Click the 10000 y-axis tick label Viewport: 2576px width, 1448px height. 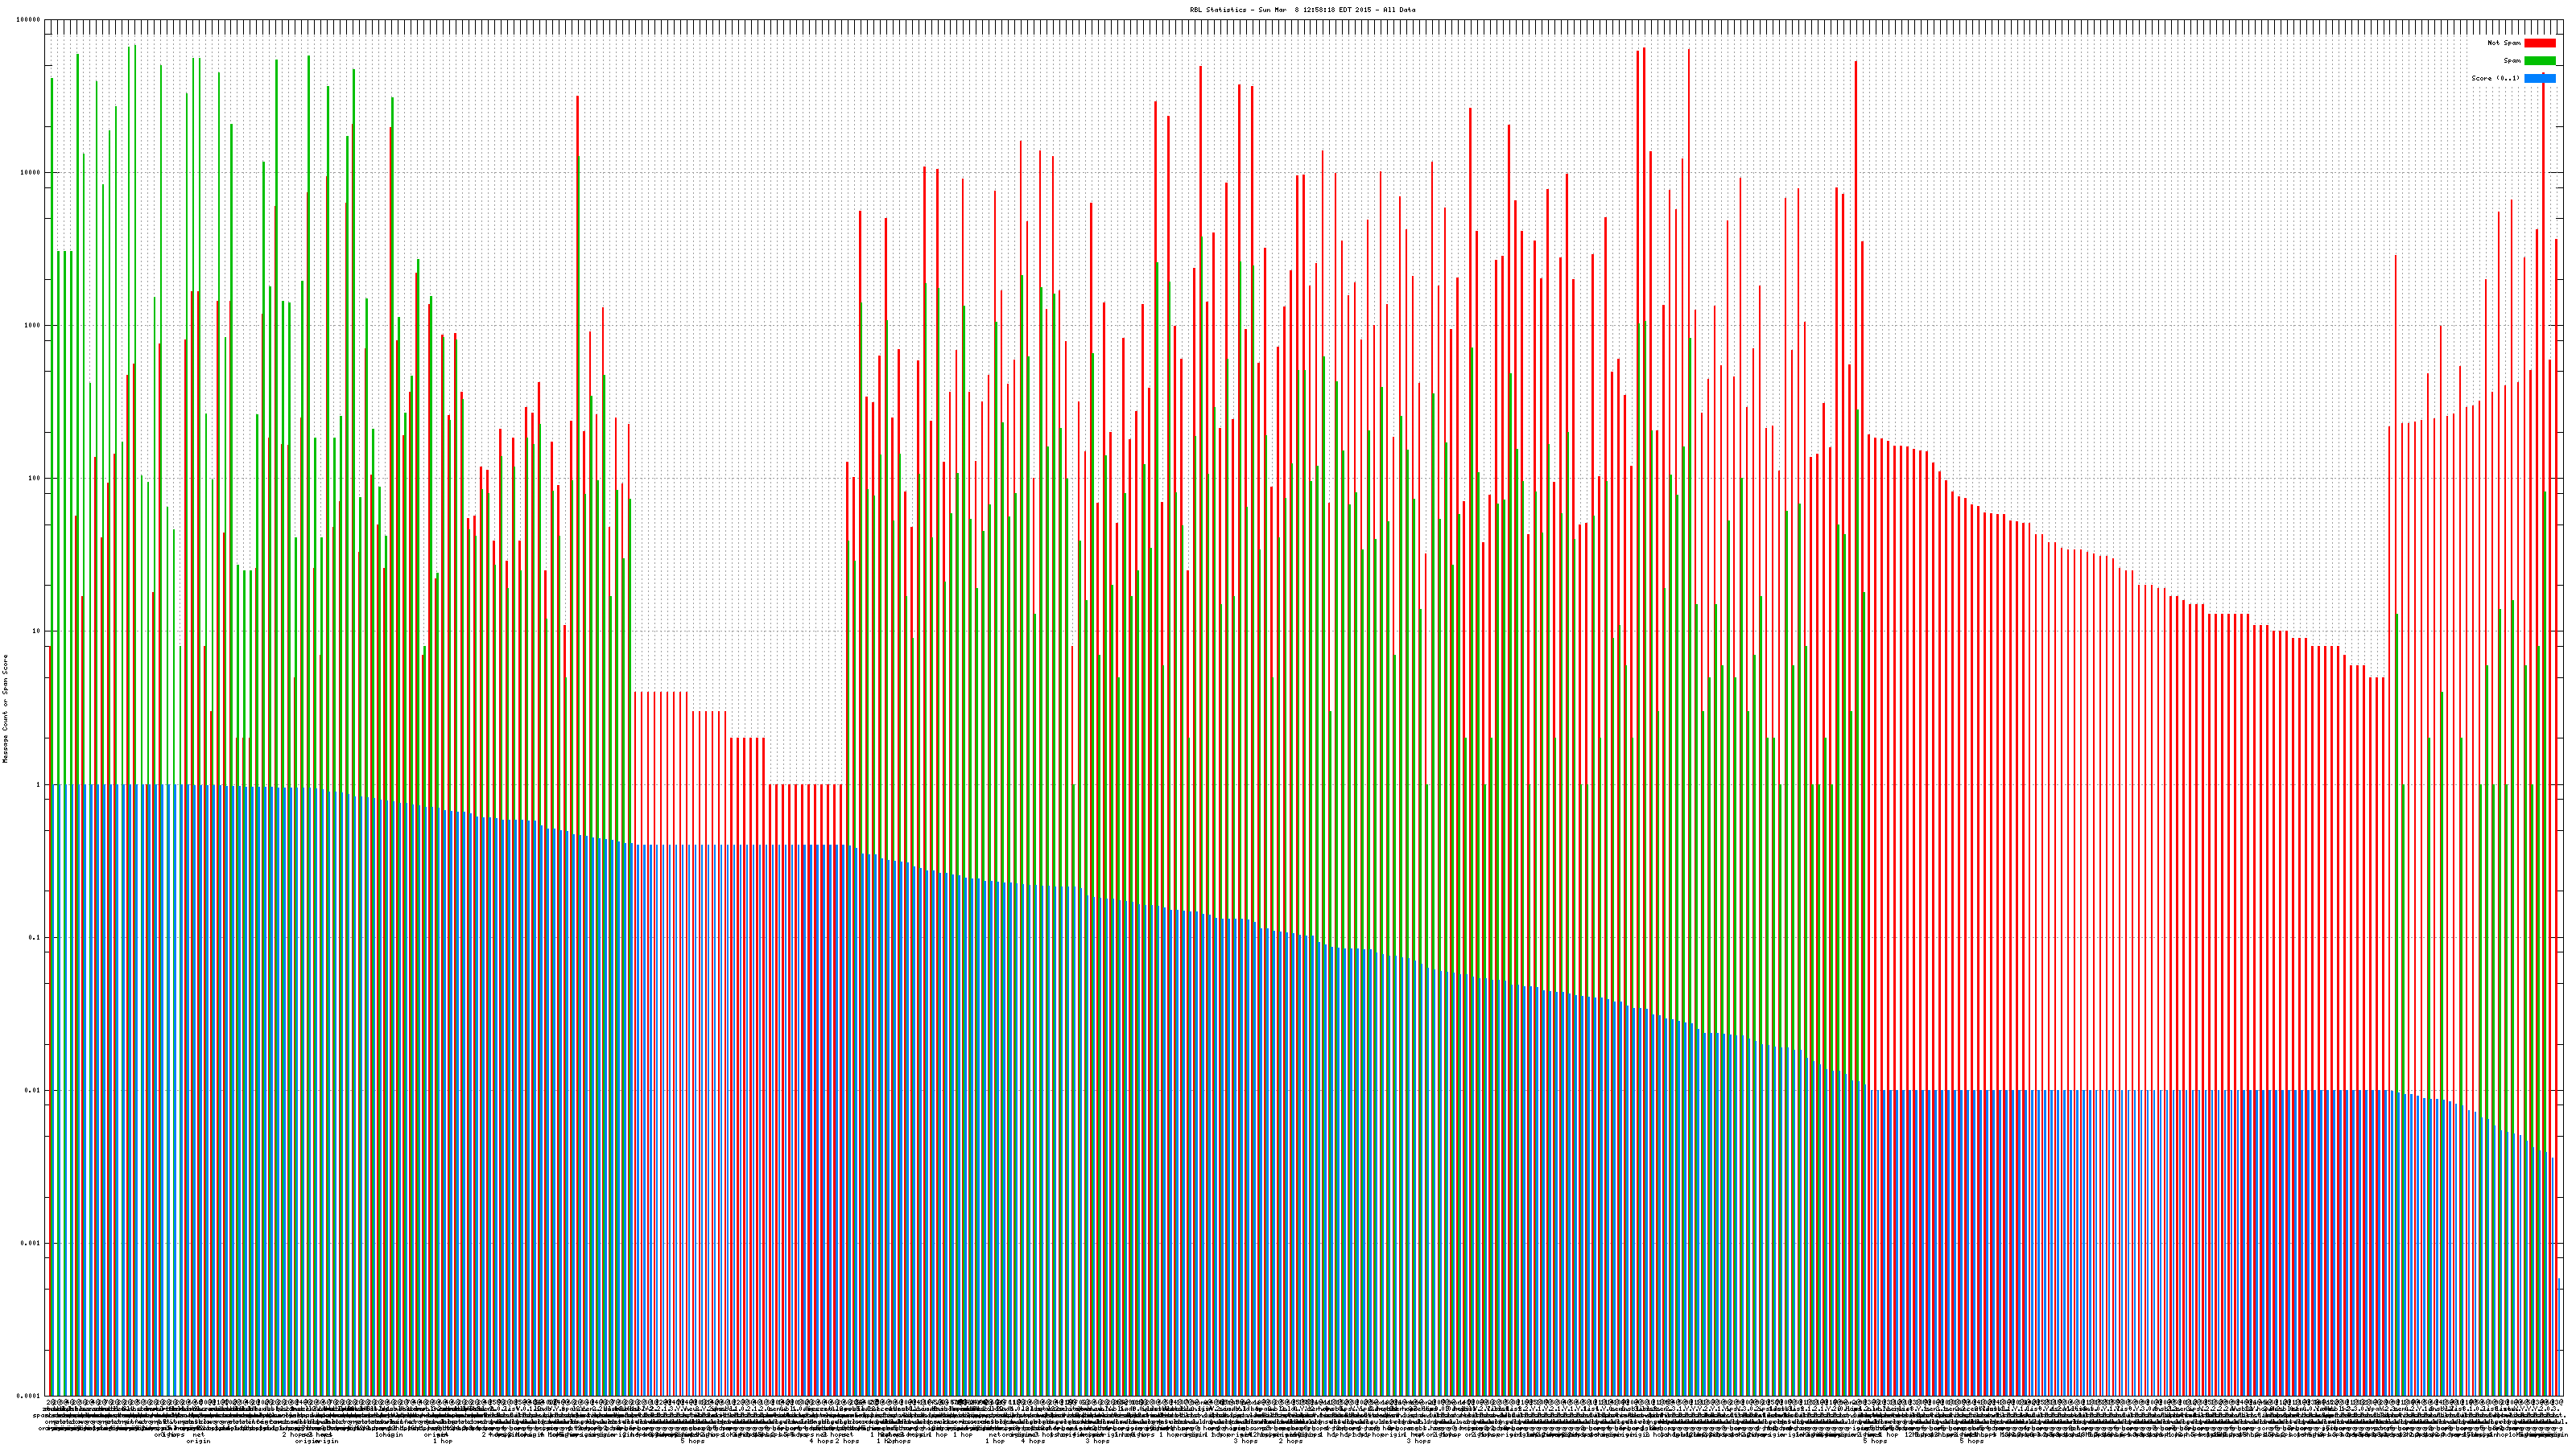[x=31, y=173]
